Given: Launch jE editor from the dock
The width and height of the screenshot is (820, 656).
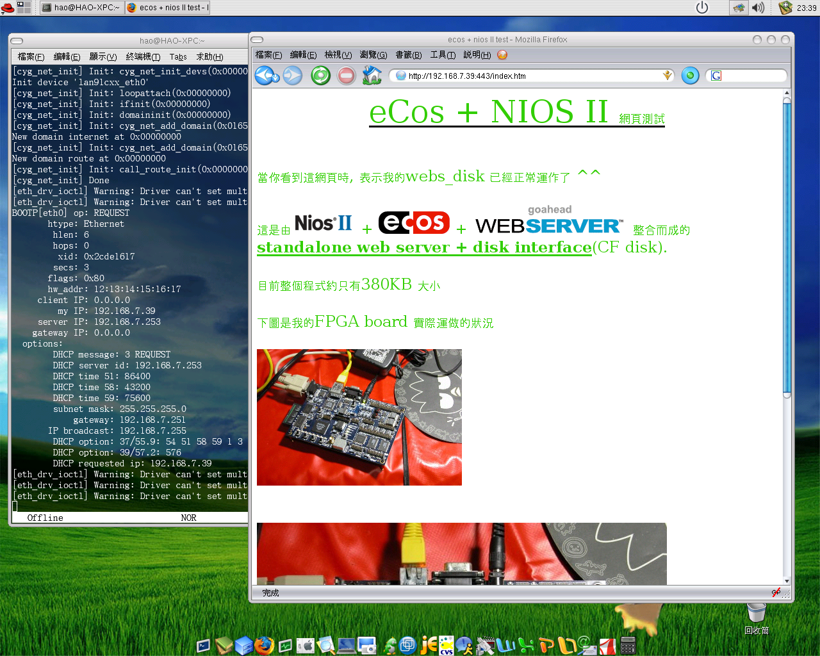Looking at the screenshot, I should tap(429, 645).
